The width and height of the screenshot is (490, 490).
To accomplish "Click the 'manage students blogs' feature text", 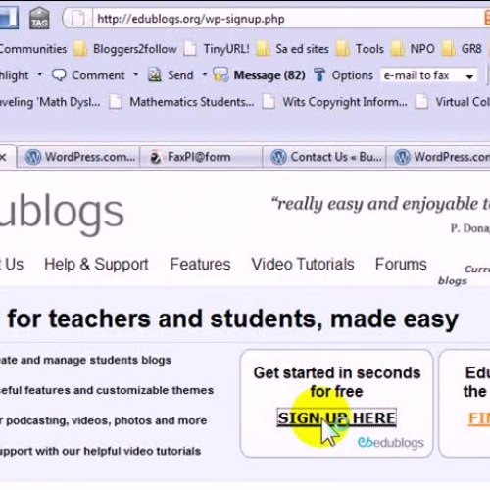I will [107, 360].
